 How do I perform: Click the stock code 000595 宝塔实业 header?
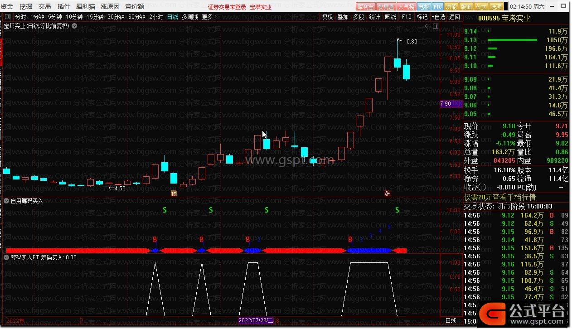[x=504, y=19]
